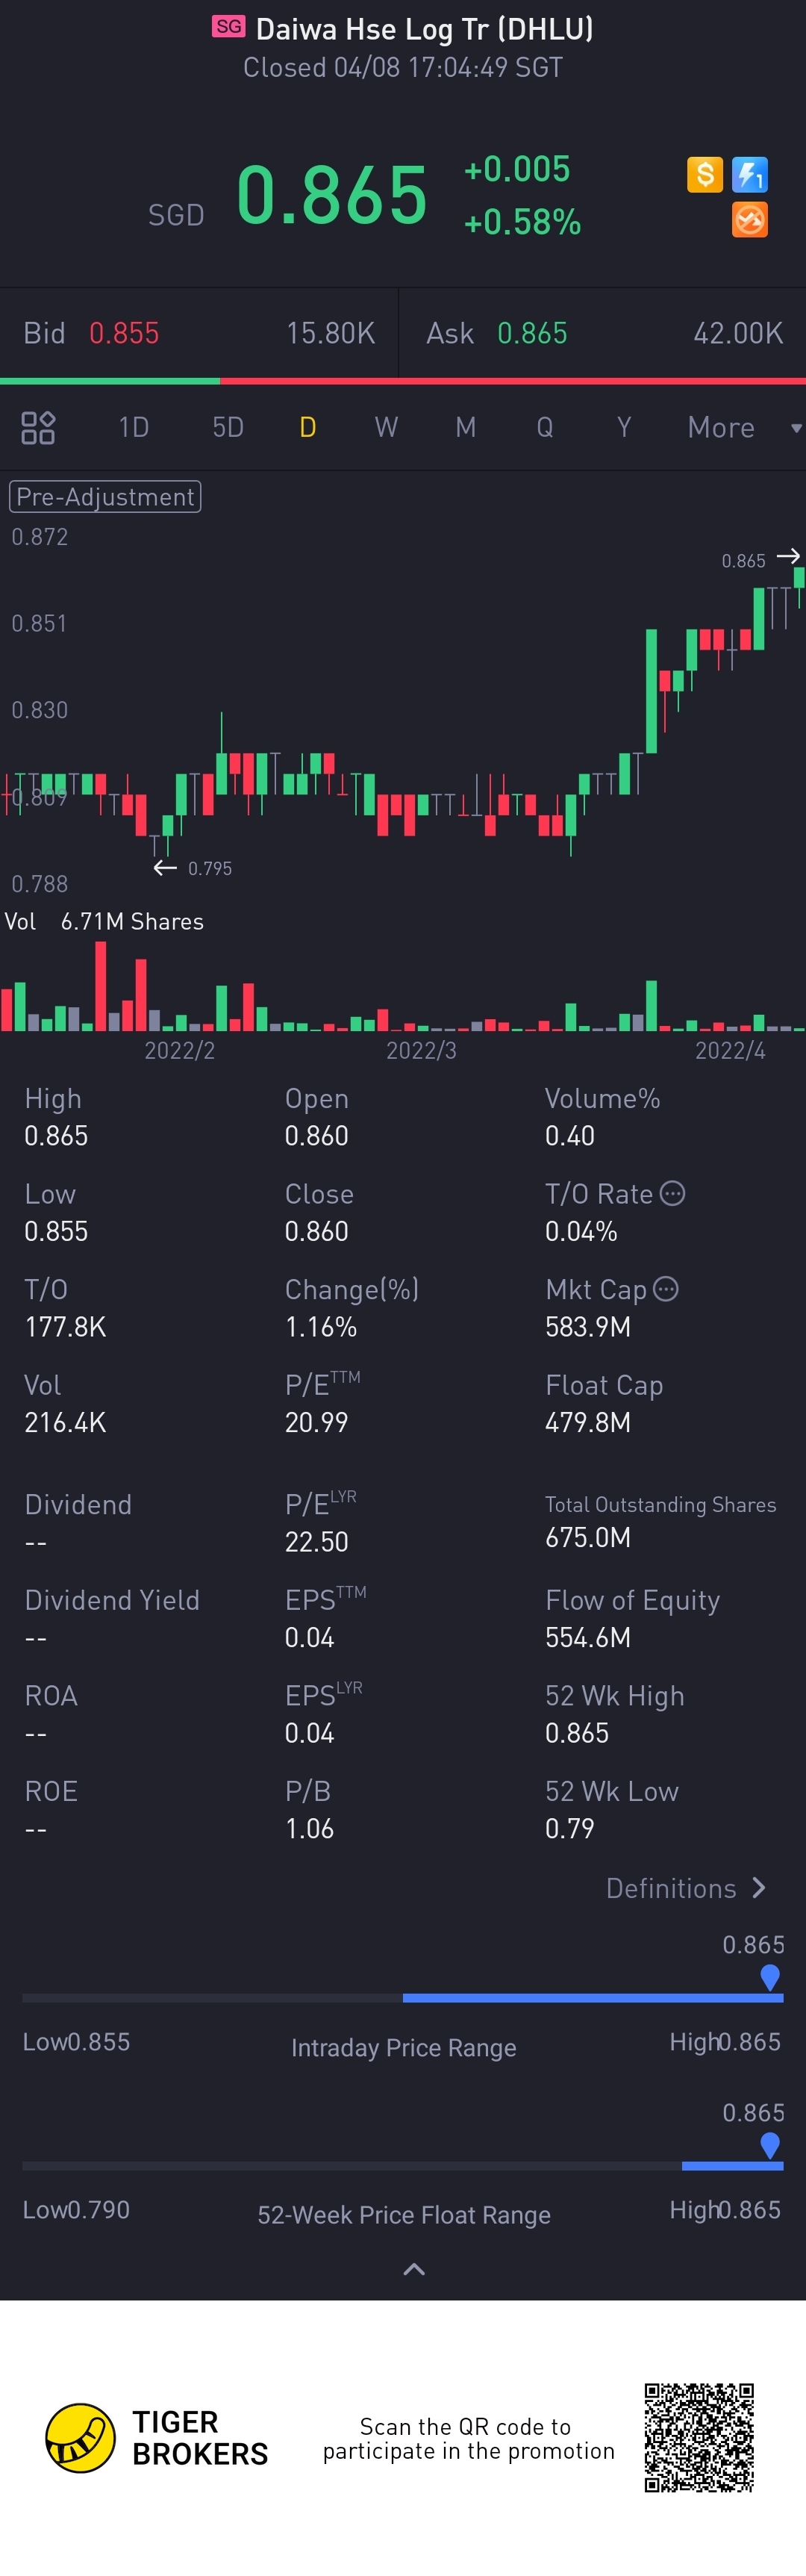Screen dimensions: 806x2576
Task: Tap the 52-Week Price Float Range marker
Action: coord(770,2145)
